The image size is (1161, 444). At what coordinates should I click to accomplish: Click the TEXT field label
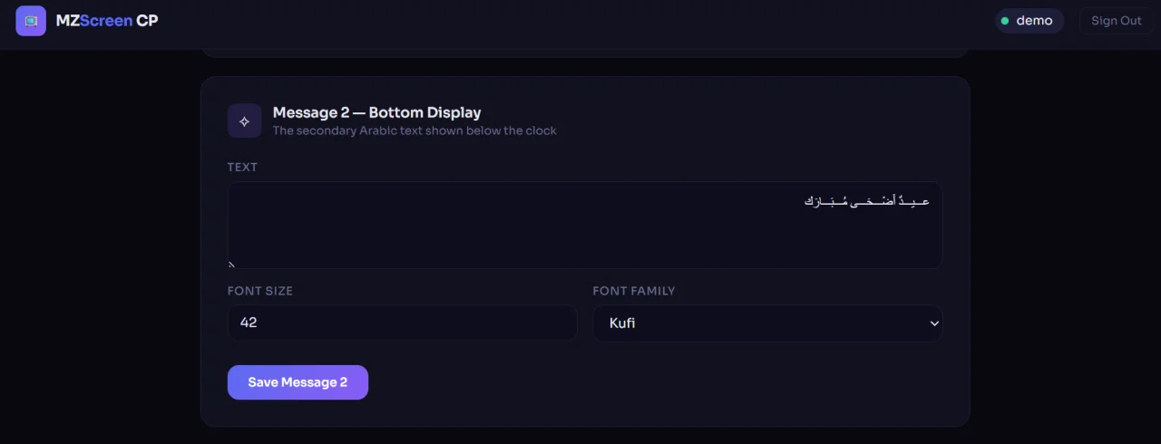[x=242, y=167]
